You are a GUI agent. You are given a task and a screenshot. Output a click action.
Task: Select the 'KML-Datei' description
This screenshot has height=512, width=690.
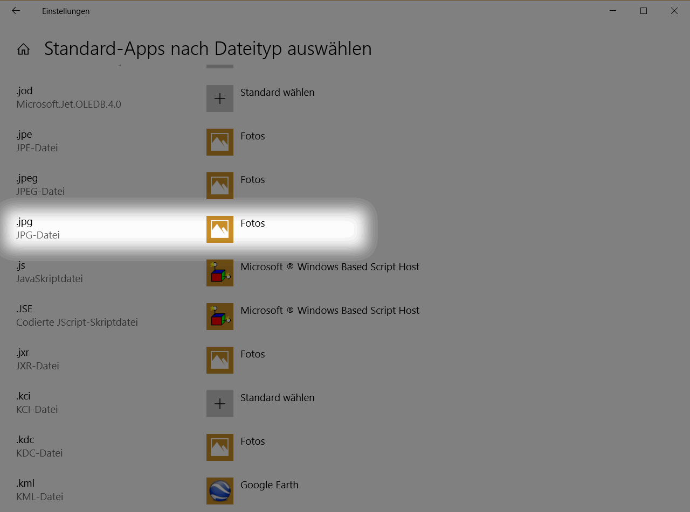tap(40, 497)
